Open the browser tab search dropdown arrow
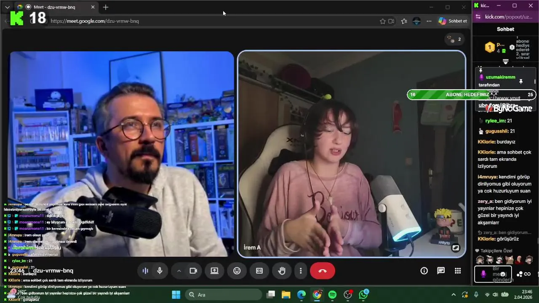The width and height of the screenshot is (539, 303). point(7,7)
